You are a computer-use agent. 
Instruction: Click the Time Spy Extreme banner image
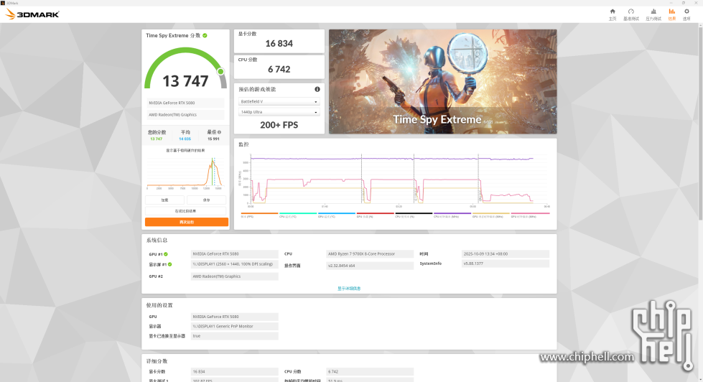pos(442,80)
